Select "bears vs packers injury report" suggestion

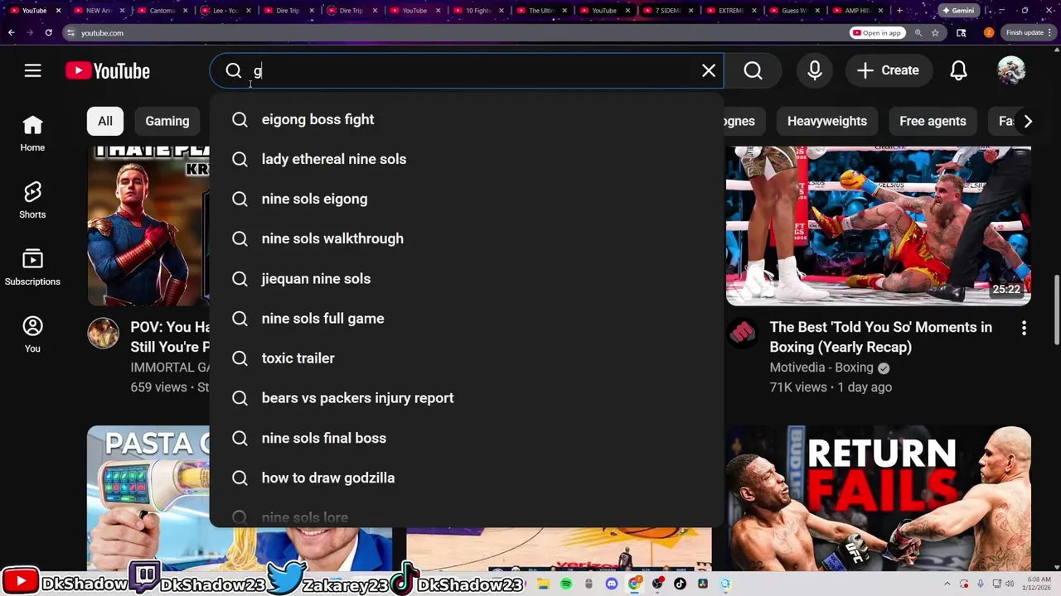coord(466,398)
